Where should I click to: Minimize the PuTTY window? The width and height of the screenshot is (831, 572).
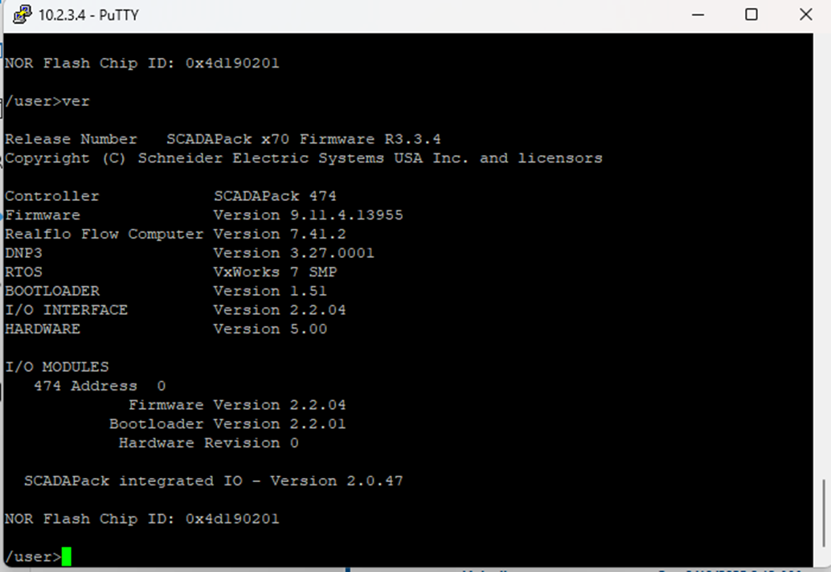[x=698, y=14]
